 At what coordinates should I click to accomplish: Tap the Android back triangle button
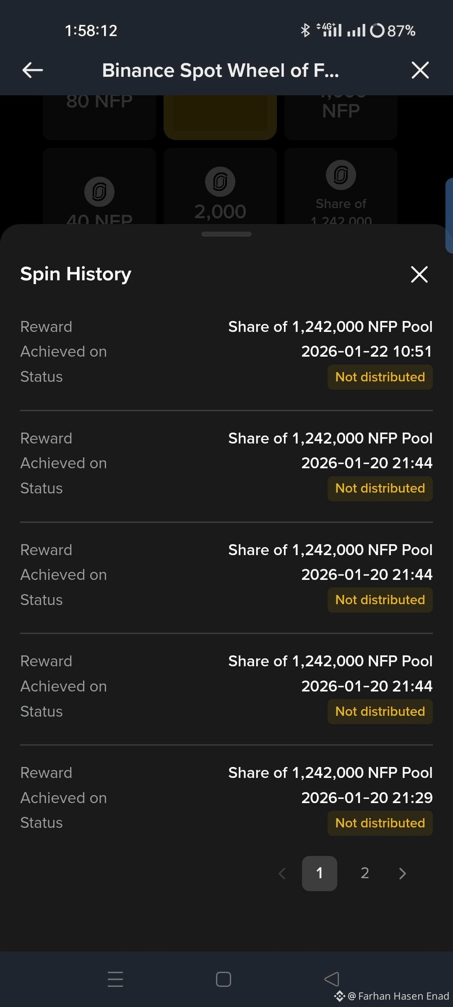pos(332,979)
